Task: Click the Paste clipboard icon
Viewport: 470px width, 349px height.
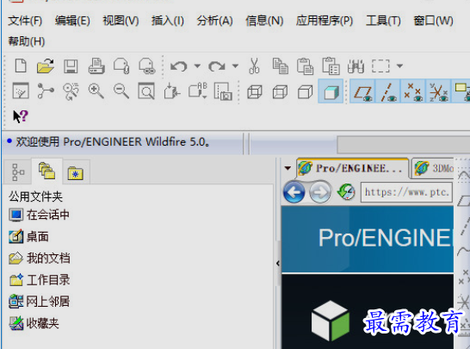Action: point(305,66)
